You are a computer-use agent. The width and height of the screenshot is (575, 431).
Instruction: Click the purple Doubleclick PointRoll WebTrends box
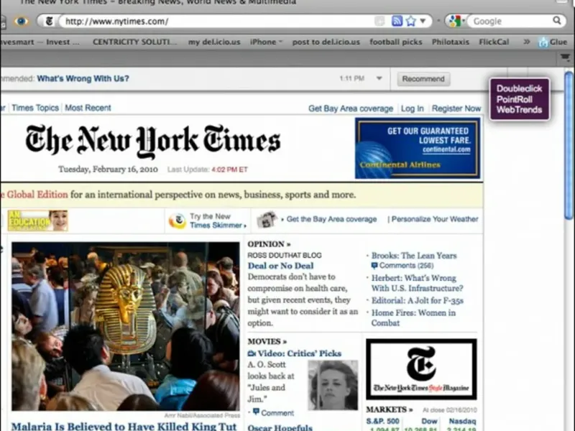519,99
